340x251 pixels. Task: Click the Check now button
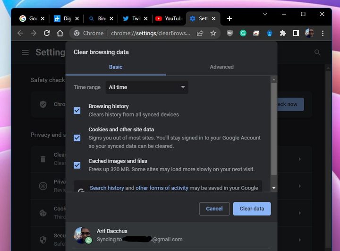[290, 104]
